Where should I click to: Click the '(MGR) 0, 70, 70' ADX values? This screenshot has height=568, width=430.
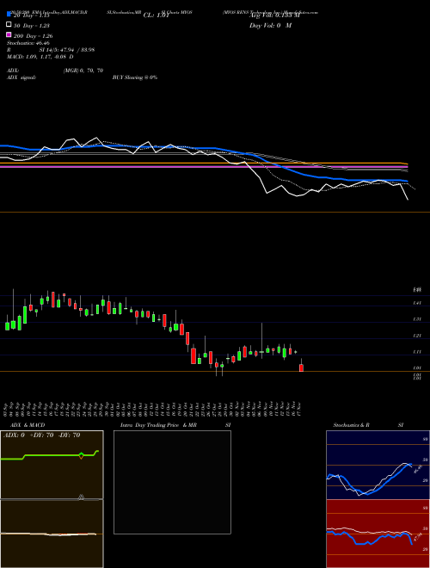83,71
